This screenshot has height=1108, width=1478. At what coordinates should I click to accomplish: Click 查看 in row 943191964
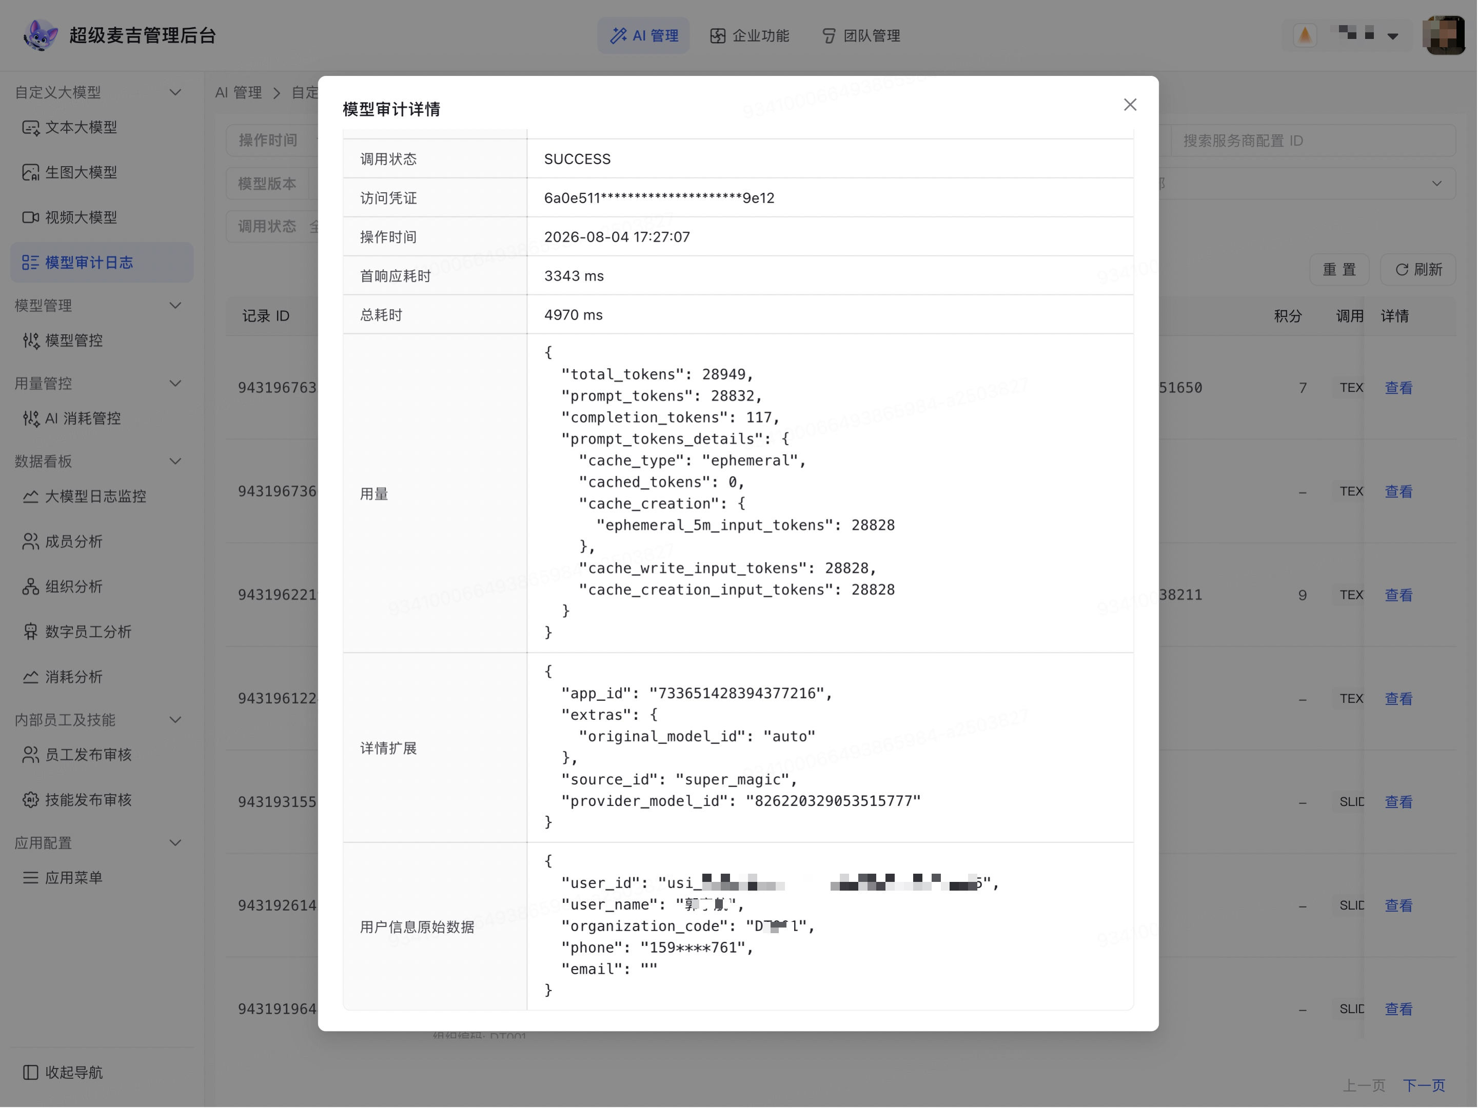[1398, 1009]
